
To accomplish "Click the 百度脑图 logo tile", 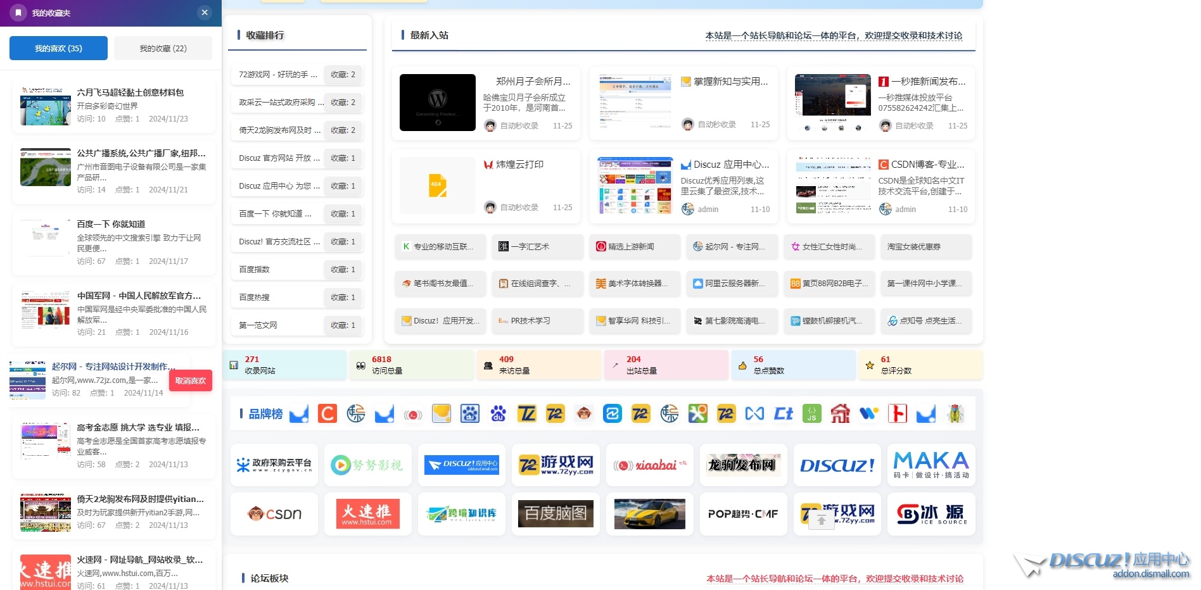I will click(556, 514).
